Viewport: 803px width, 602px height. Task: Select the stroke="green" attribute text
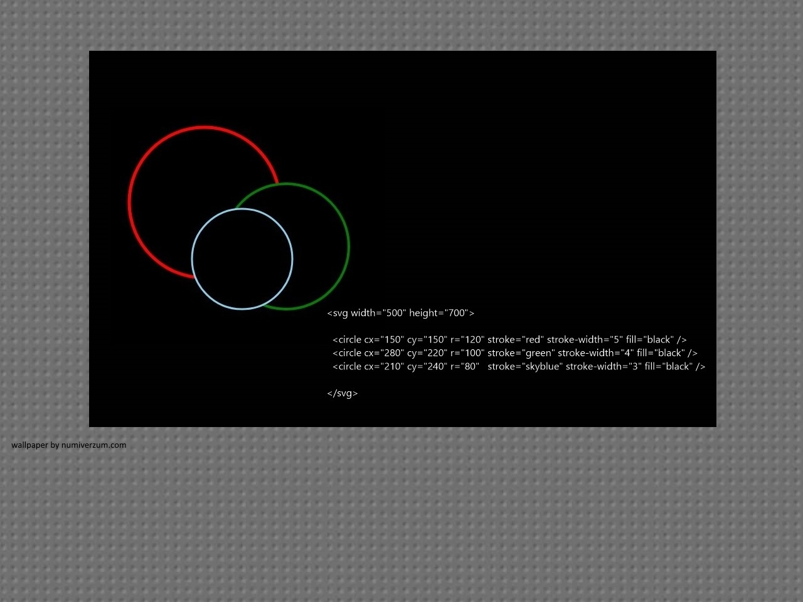[x=521, y=353]
